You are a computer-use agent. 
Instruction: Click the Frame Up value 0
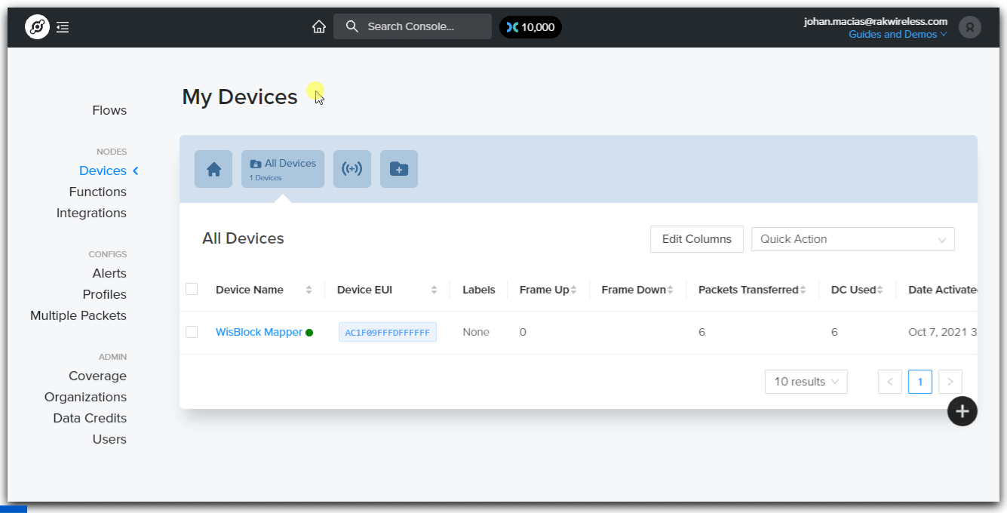(x=523, y=333)
